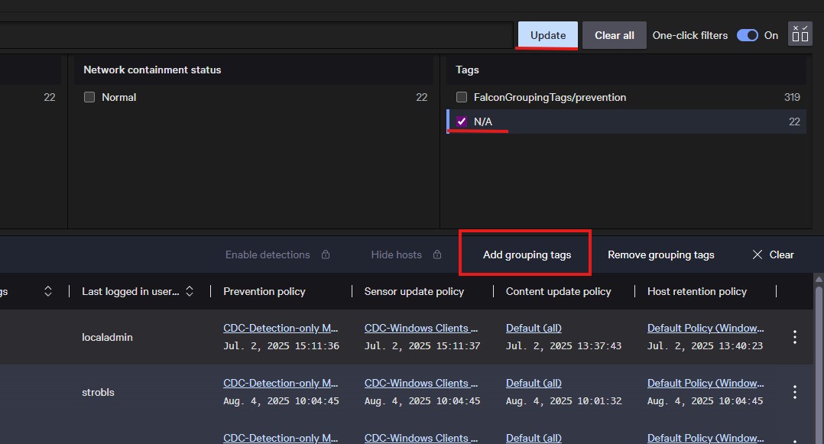Click the Prevention policy column header
Viewport: 824px width, 444px height.
264,291
